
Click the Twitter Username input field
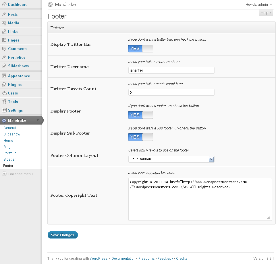click(171, 70)
